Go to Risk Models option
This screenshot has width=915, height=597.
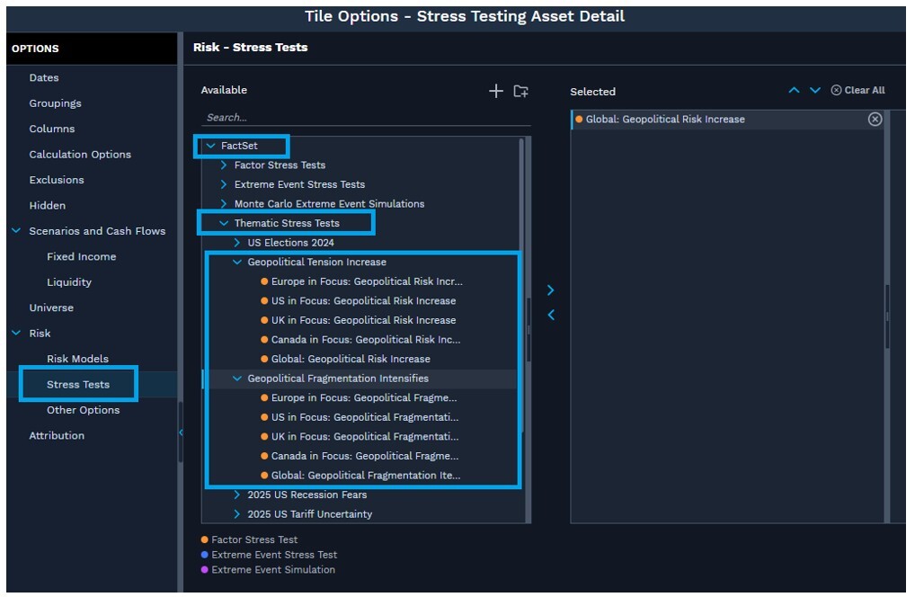[x=77, y=359]
